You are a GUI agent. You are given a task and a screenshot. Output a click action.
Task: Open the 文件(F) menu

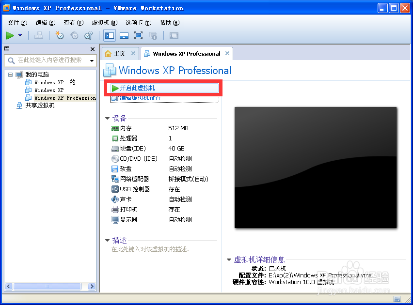pyautogui.click(x=17, y=23)
